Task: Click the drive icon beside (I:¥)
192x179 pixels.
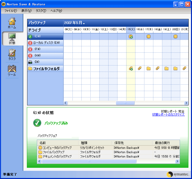Action: (x=30, y=62)
